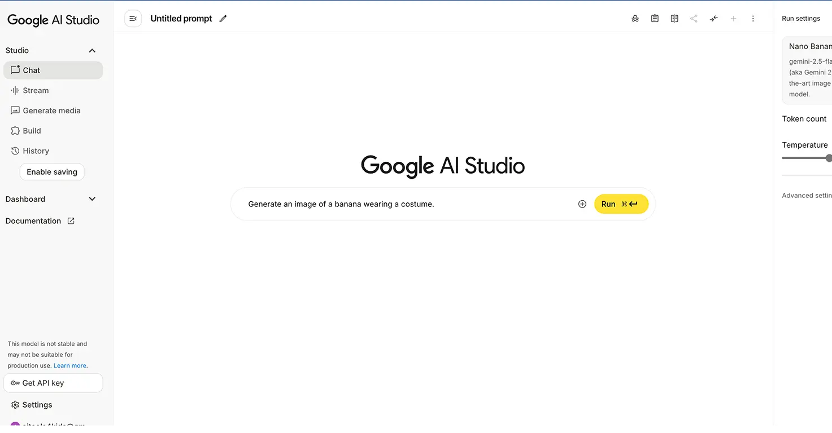The image size is (832, 433).
Task: Click the Run settings heading
Action: 801,19
